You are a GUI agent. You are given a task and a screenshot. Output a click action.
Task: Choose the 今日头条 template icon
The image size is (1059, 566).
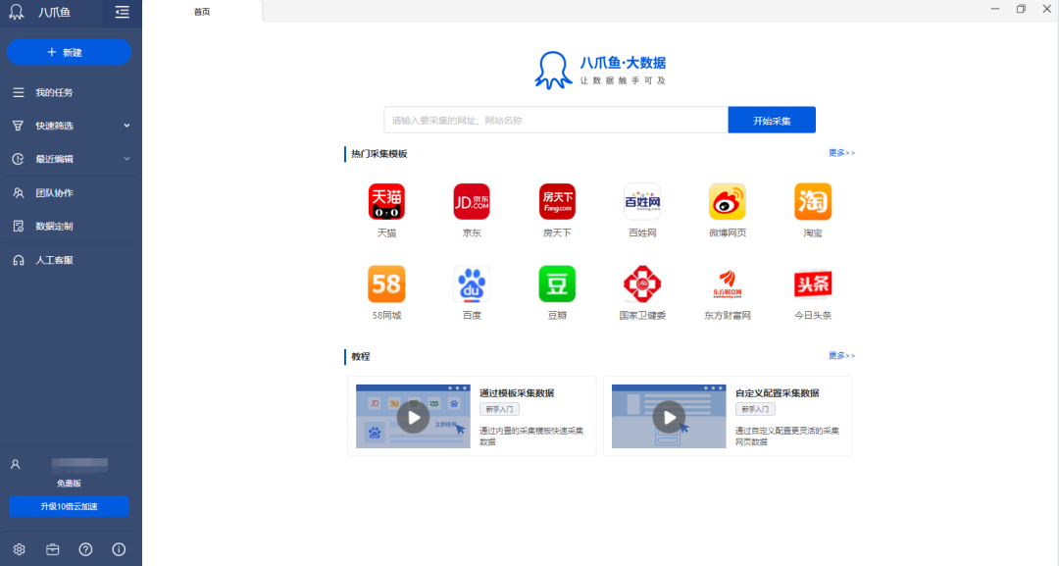[813, 283]
